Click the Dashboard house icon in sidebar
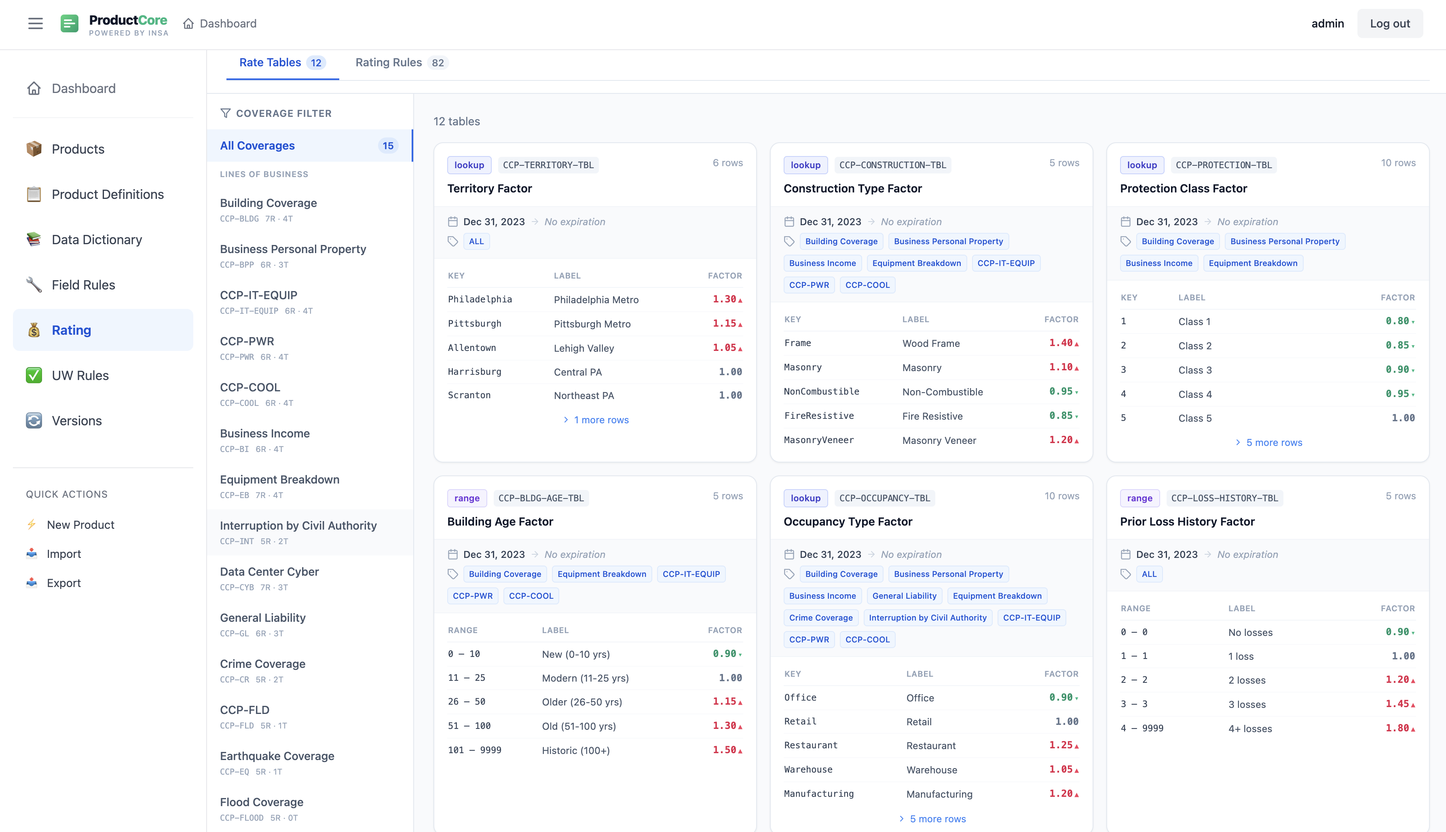 34,89
